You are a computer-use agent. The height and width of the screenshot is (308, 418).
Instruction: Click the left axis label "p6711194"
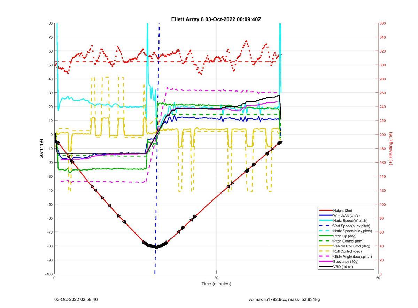click(x=41, y=148)
